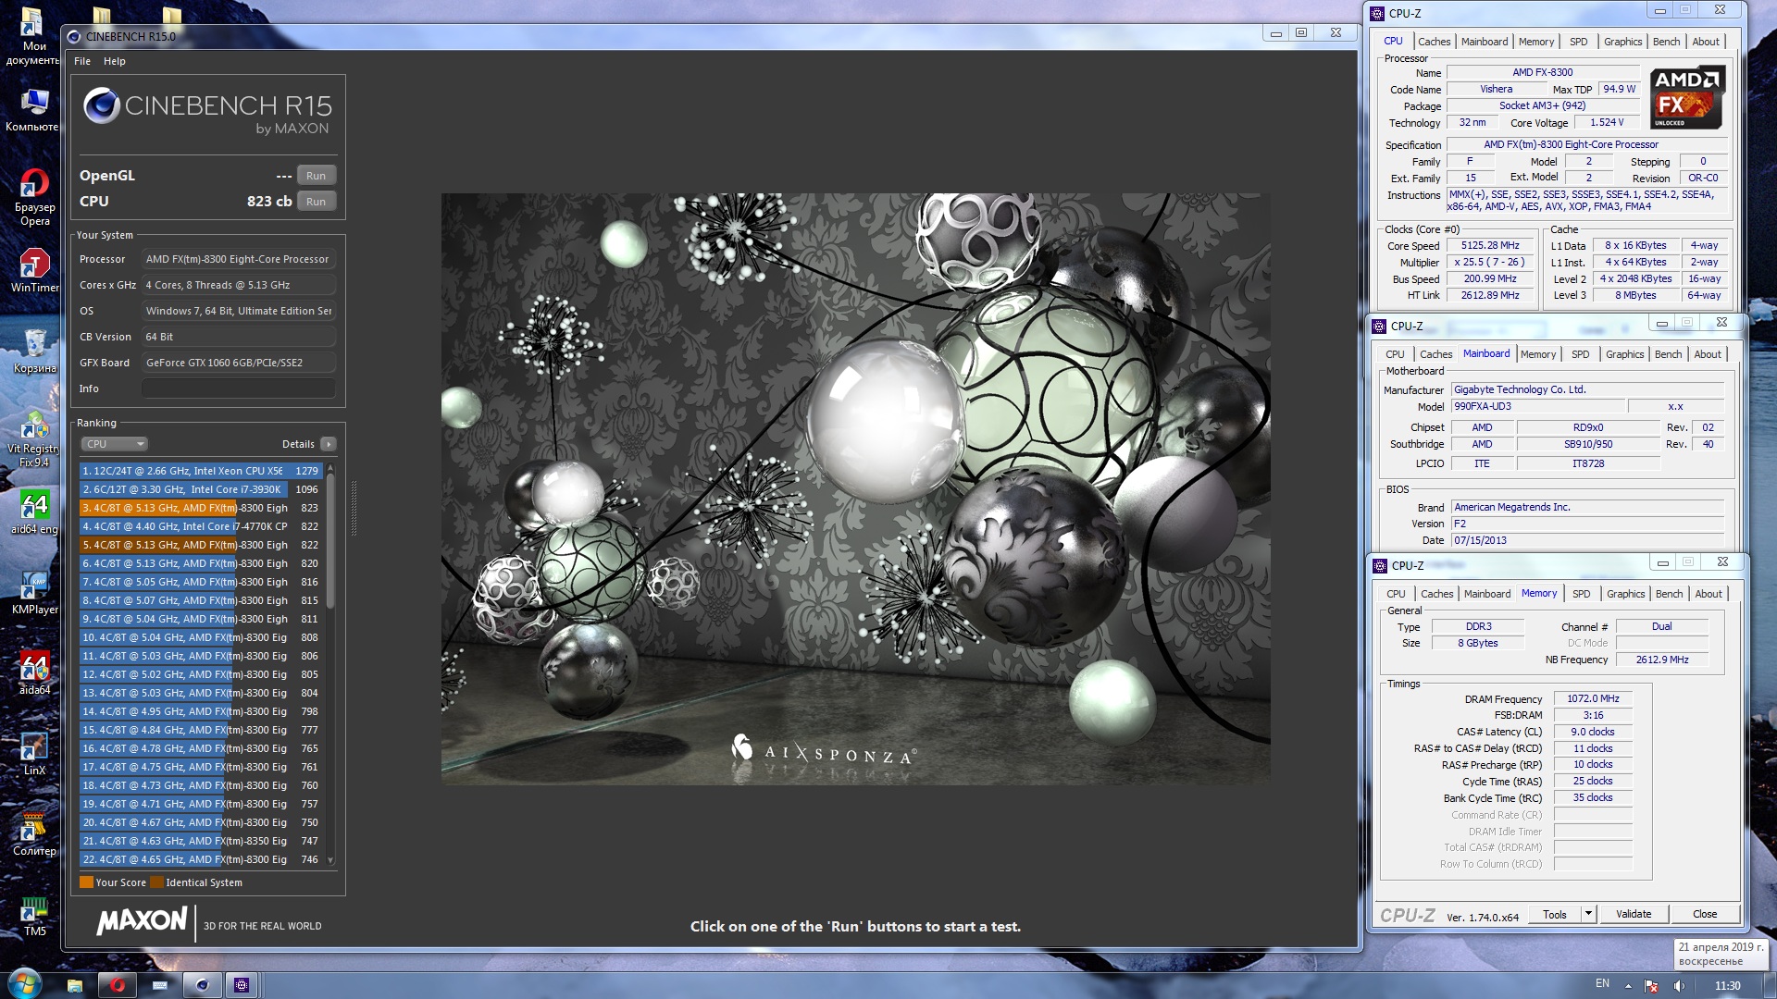Screen dimensions: 1777x999
Task: Click the CPU-Z taskbar icon
Action: [x=242, y=985]
